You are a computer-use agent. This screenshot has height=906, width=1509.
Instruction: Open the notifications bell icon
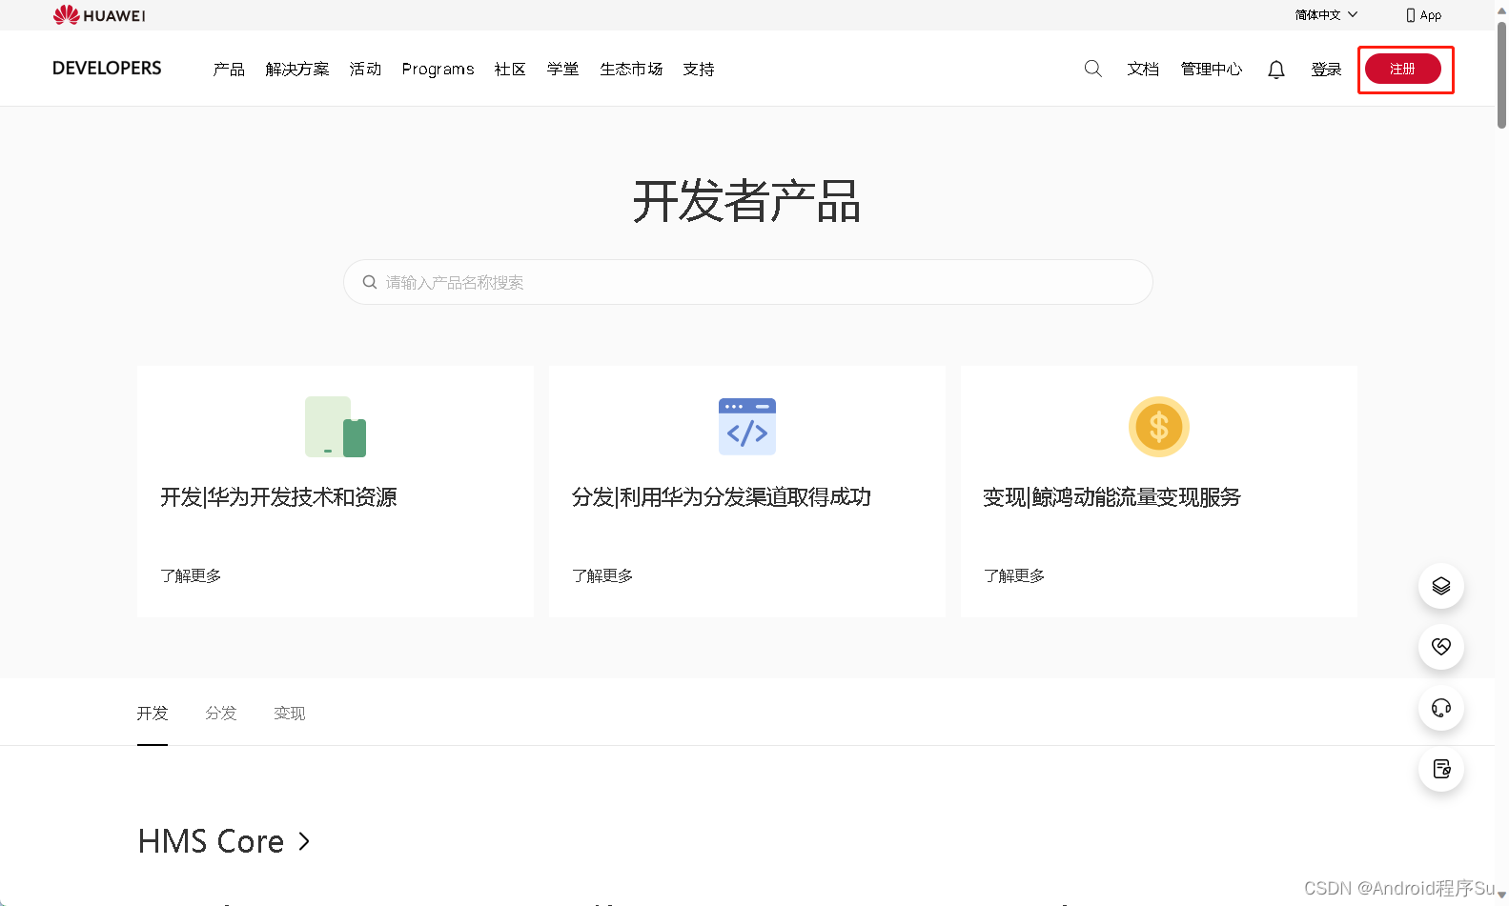(1276, 70)
